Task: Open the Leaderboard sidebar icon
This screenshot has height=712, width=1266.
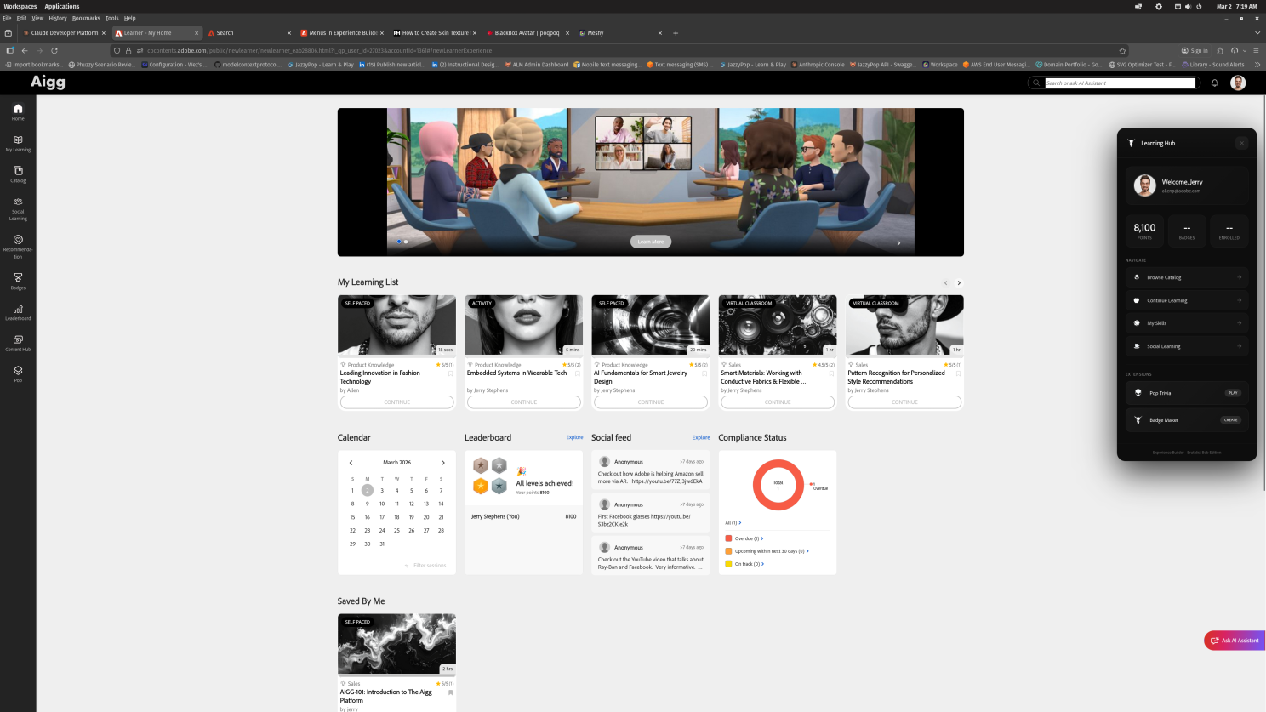Action: 18,312
